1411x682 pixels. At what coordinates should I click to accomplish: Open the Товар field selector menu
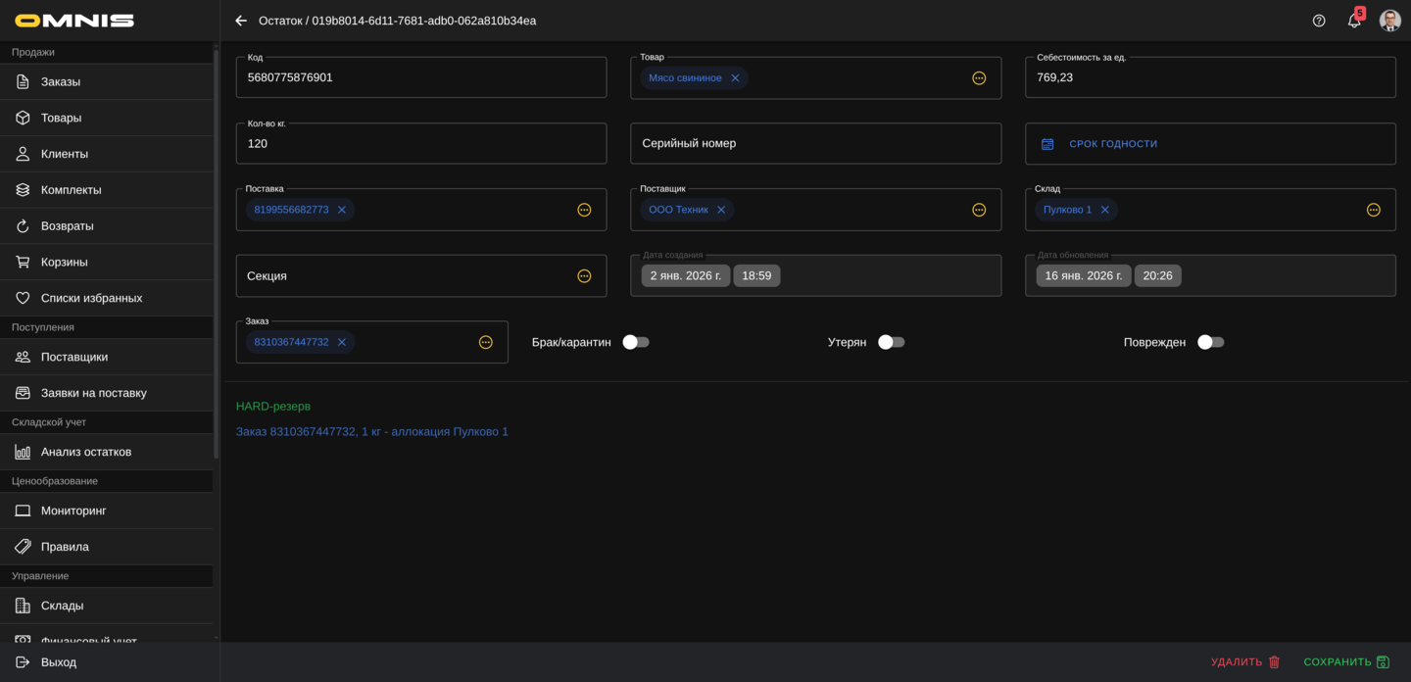(x=979, y=78)
